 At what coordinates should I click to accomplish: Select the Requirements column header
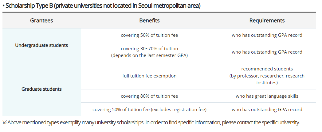point(267,21)
